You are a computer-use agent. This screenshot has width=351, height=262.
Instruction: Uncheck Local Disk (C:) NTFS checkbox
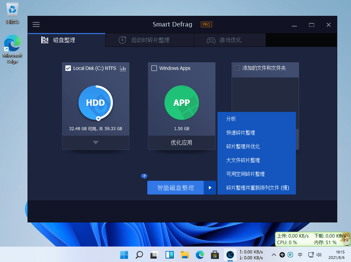(68, 68)
